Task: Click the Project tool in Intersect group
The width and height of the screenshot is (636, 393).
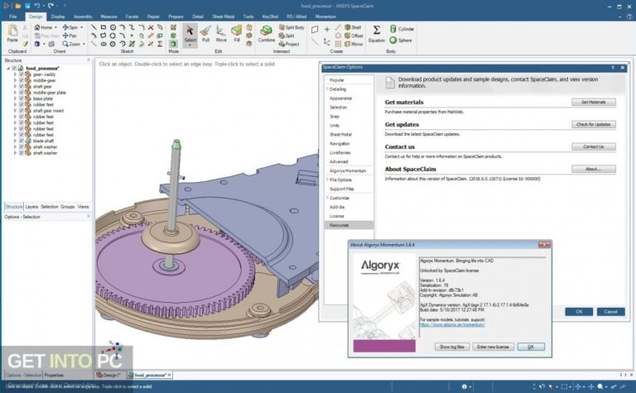Action: click(x=289, y=44)
